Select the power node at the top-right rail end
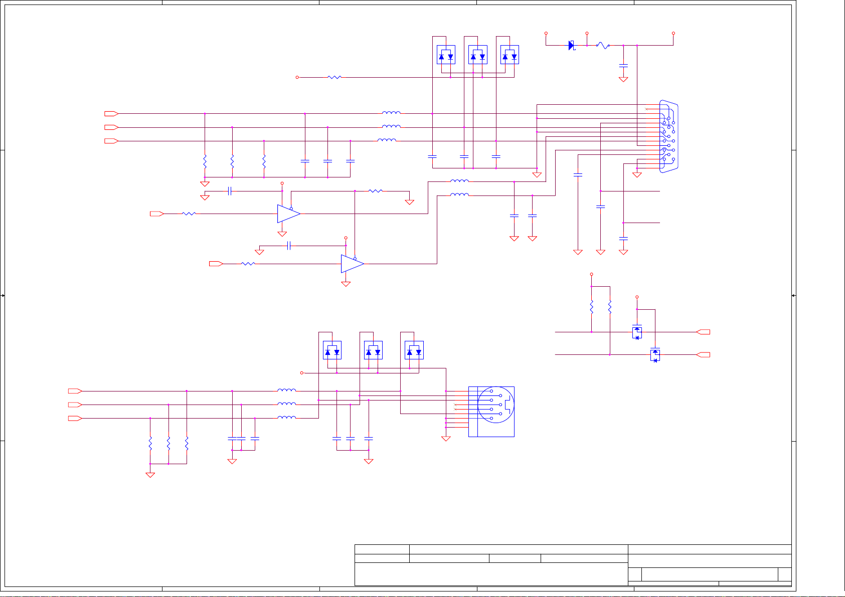The height and width of the screenshot is (597, 845). coord(673,33)
